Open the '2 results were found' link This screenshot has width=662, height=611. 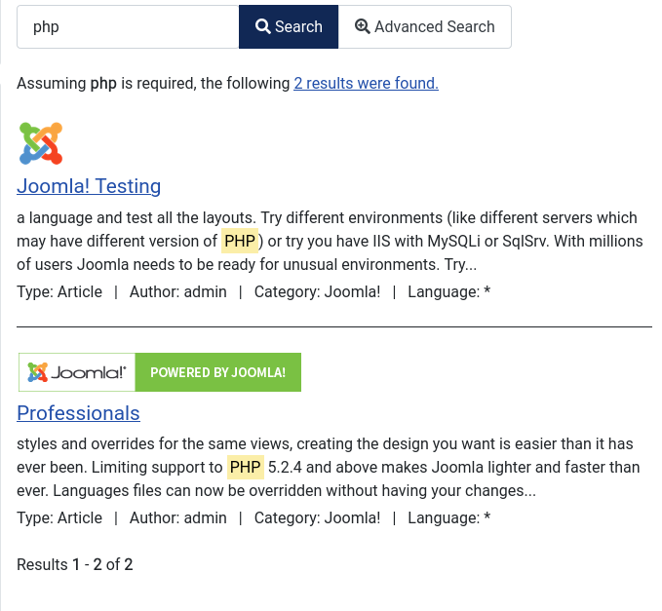[366, 84]
